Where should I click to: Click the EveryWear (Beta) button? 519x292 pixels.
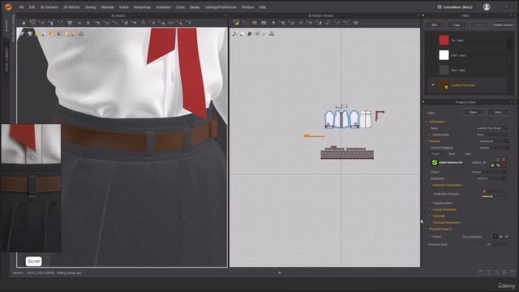click(455, 7)
